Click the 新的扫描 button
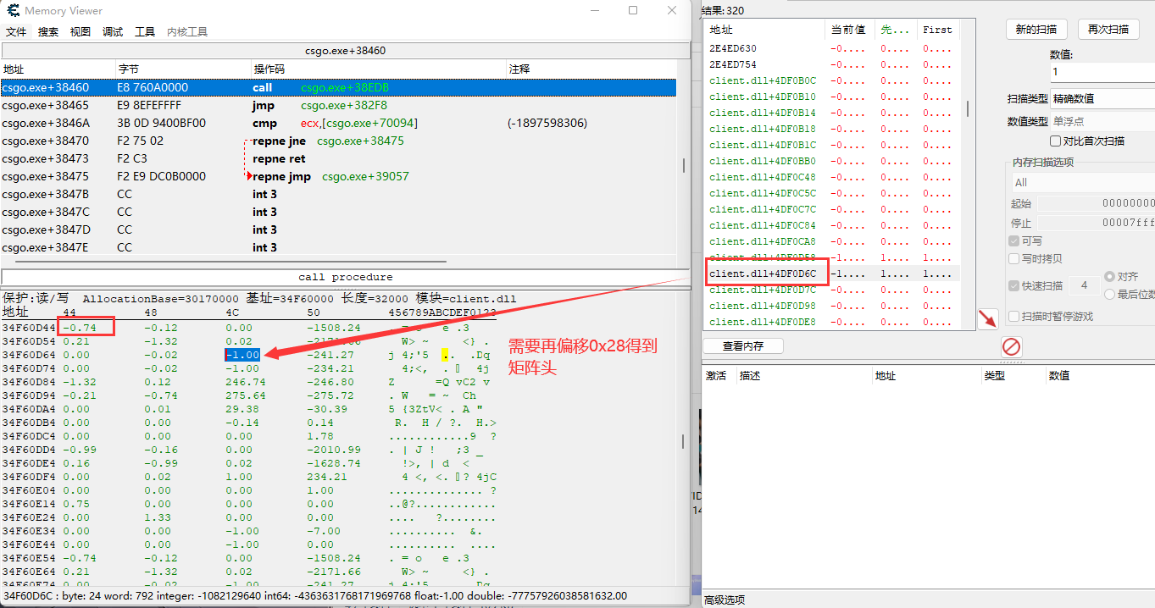This screenshot has height=608, width=1155. (1036, 29)
